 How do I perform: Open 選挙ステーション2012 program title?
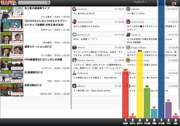point(38,47)
